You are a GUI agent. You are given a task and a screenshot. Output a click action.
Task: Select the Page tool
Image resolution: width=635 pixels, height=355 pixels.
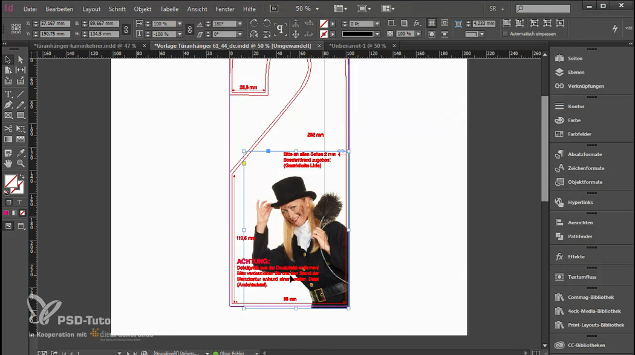pos(8,70)
